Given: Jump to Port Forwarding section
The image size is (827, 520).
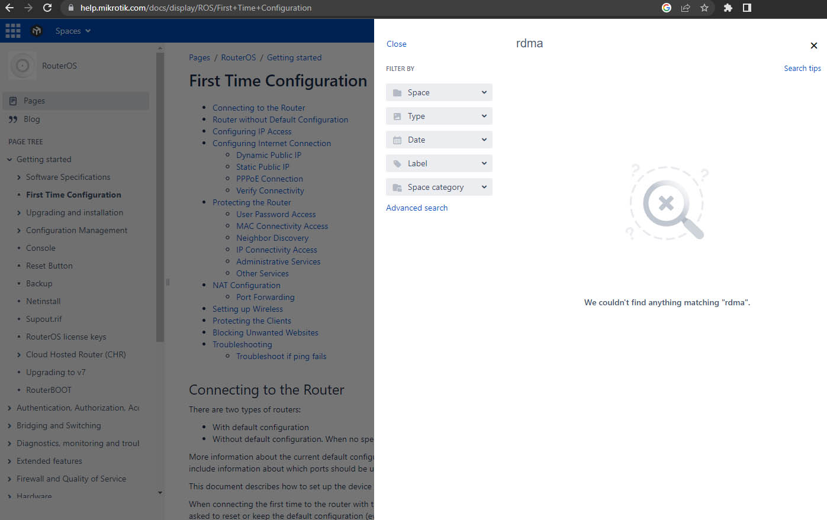Looking at the screenshot, I should 265,297.
